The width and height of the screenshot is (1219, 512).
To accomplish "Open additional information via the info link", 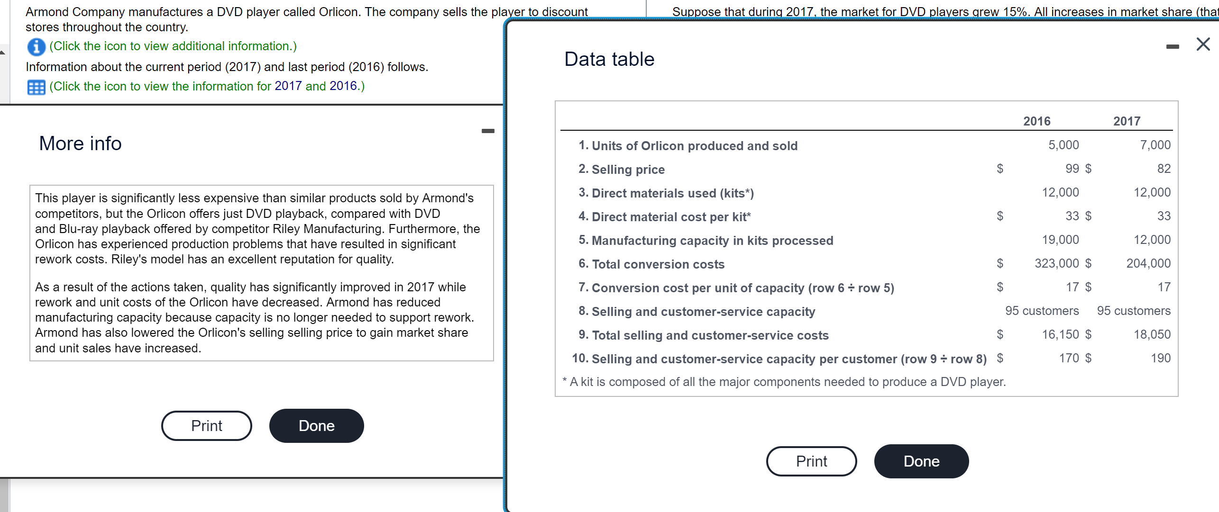I will [x=172, y=46].
